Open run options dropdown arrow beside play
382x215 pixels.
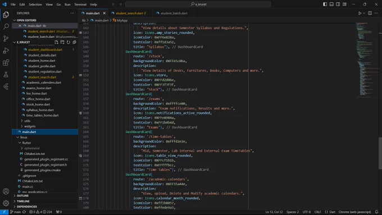[x=364, y=13]
